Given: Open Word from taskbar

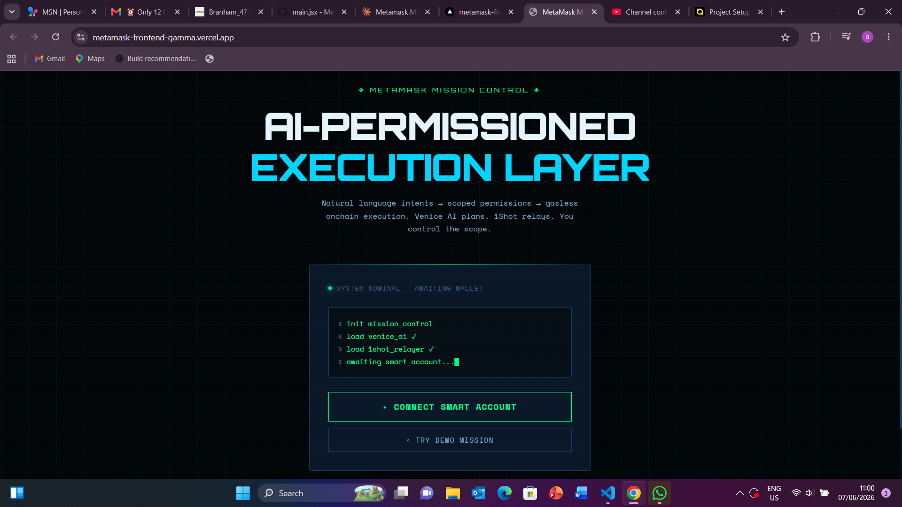Looking at the screenshot, I should 582,493.
